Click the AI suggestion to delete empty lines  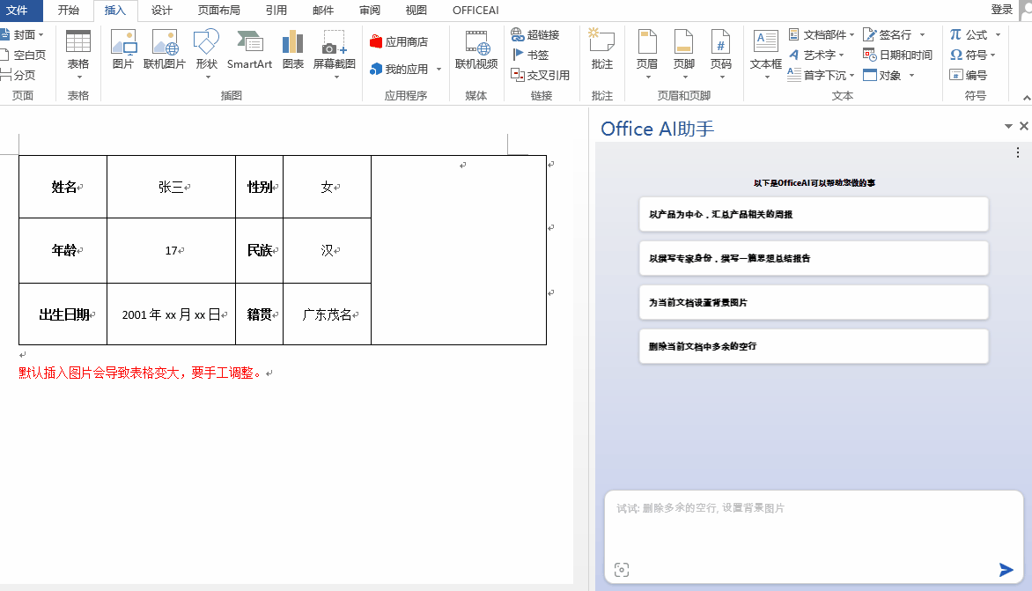click(813, 346)
